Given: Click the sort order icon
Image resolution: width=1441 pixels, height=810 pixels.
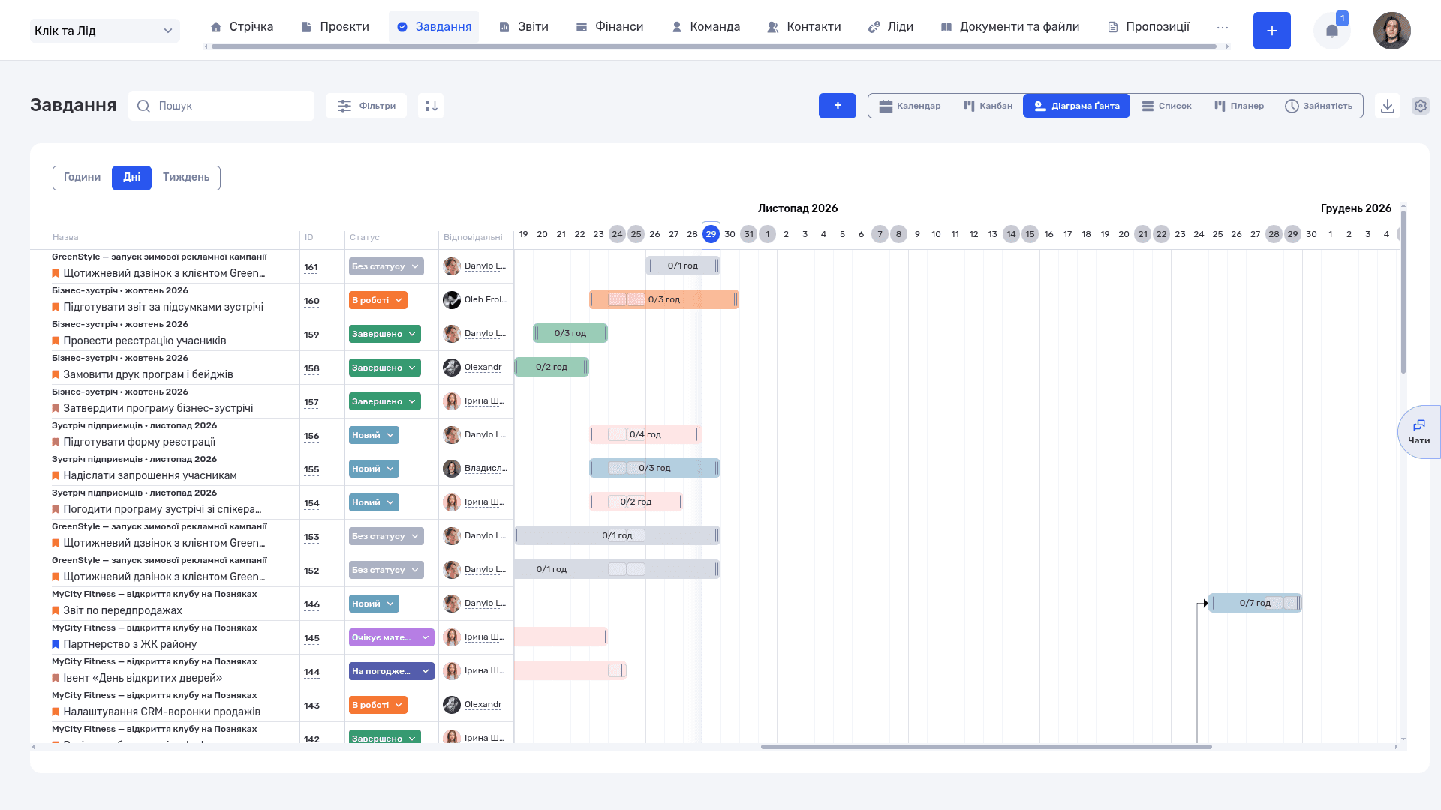Looking at the screenshot, I should 431,106.
